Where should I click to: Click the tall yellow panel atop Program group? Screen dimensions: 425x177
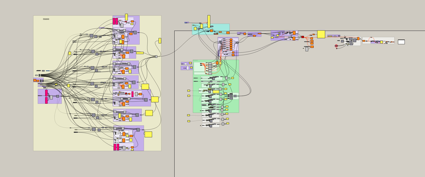pyautogui.click(x=126, y=17)
